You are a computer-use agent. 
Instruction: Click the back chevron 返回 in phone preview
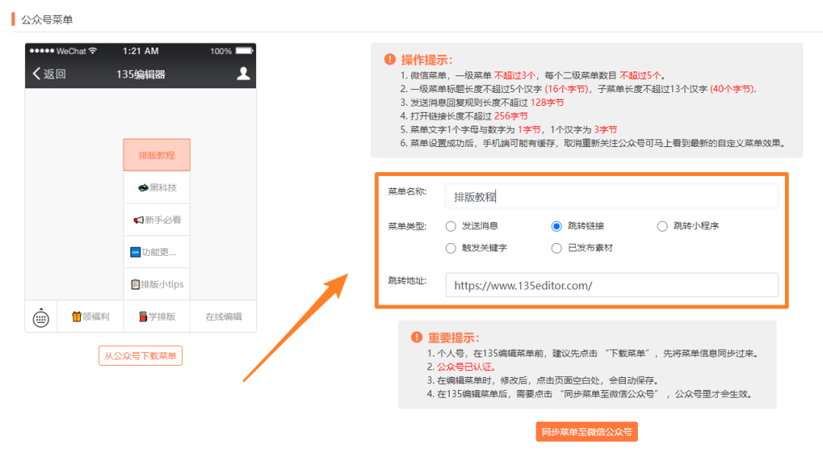coord(50,74)
